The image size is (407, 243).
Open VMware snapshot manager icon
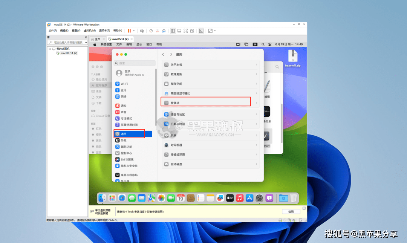164,31
